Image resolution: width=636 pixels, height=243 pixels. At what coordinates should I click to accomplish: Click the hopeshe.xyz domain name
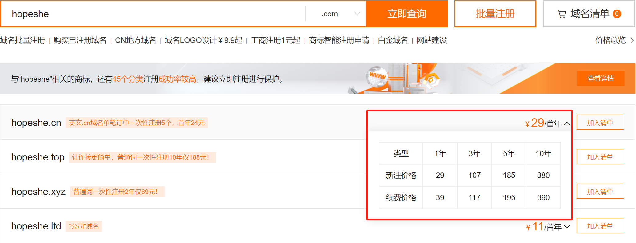tap(38, 192)
